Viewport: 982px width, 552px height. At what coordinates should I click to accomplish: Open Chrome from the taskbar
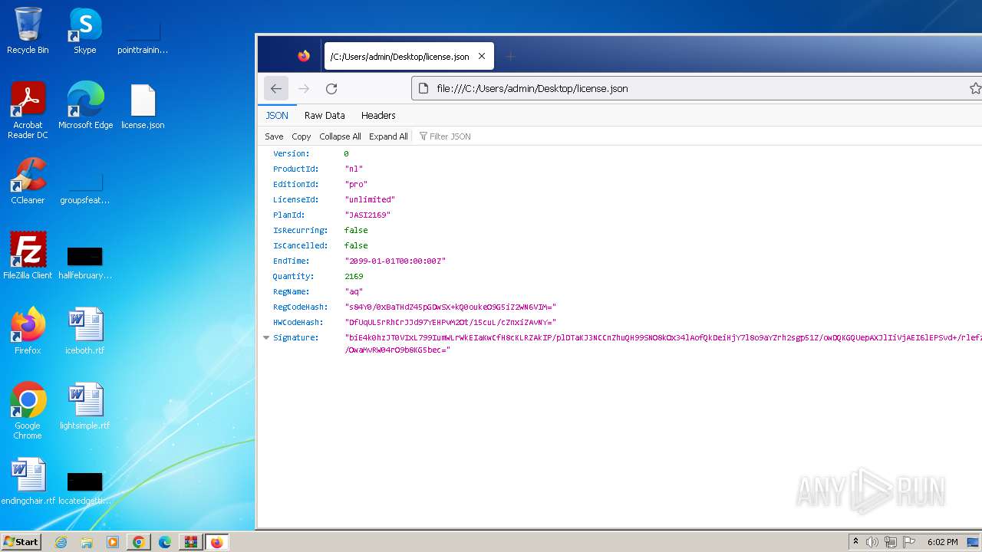click(x=139, y=542)
